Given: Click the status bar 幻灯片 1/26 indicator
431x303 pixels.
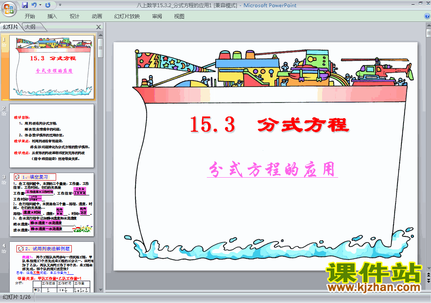Looking at the screenshot, I should [x=17, y=297].
